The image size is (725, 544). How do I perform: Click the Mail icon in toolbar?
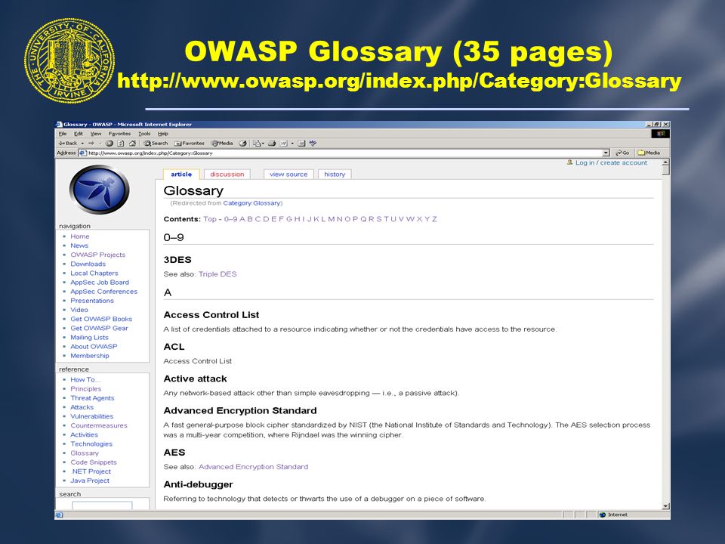coord(258,143)
